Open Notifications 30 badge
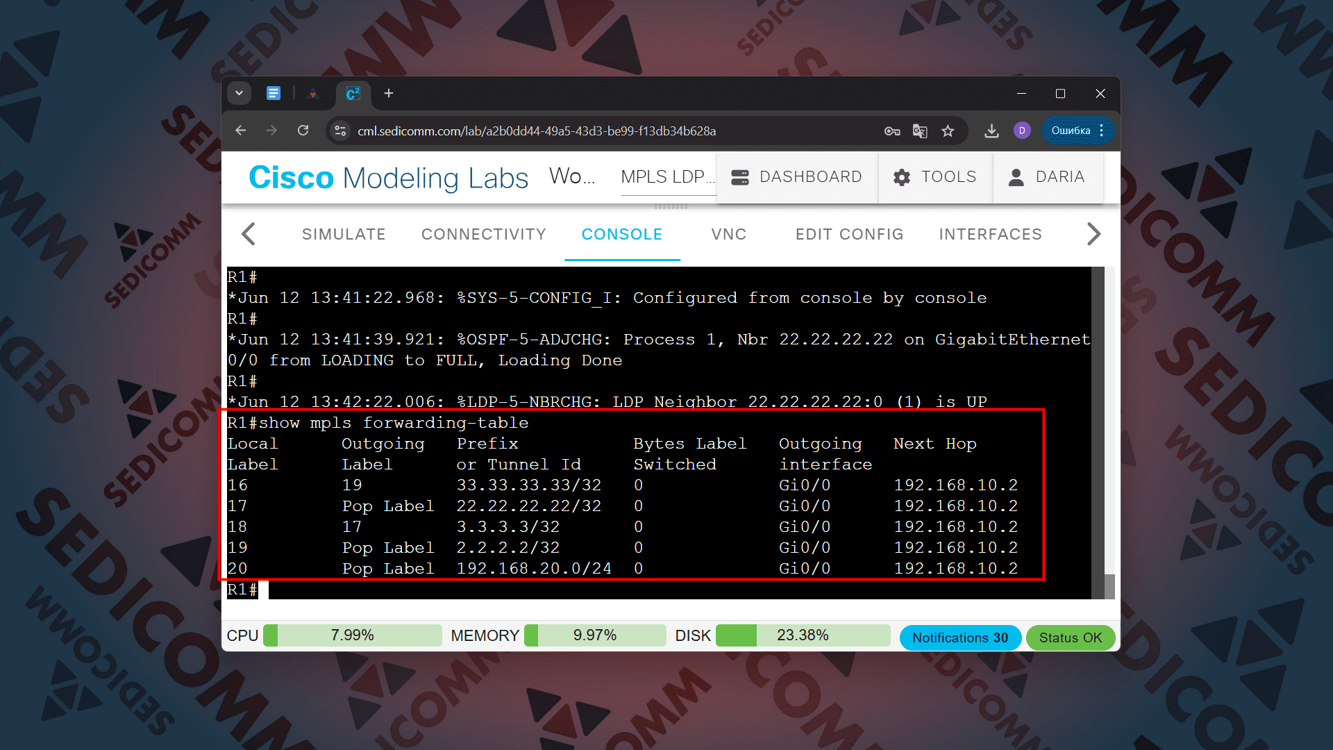Image resolution: width=1333 pixels, height=750 pixels. pos(960,637)
